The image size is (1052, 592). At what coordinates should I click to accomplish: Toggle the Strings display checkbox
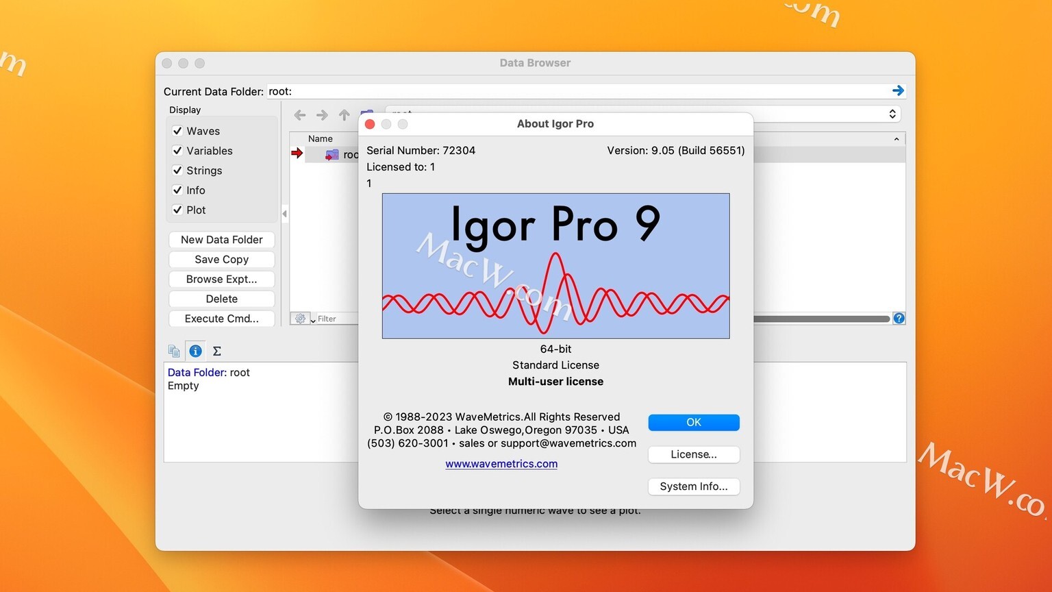pos(177,171)
